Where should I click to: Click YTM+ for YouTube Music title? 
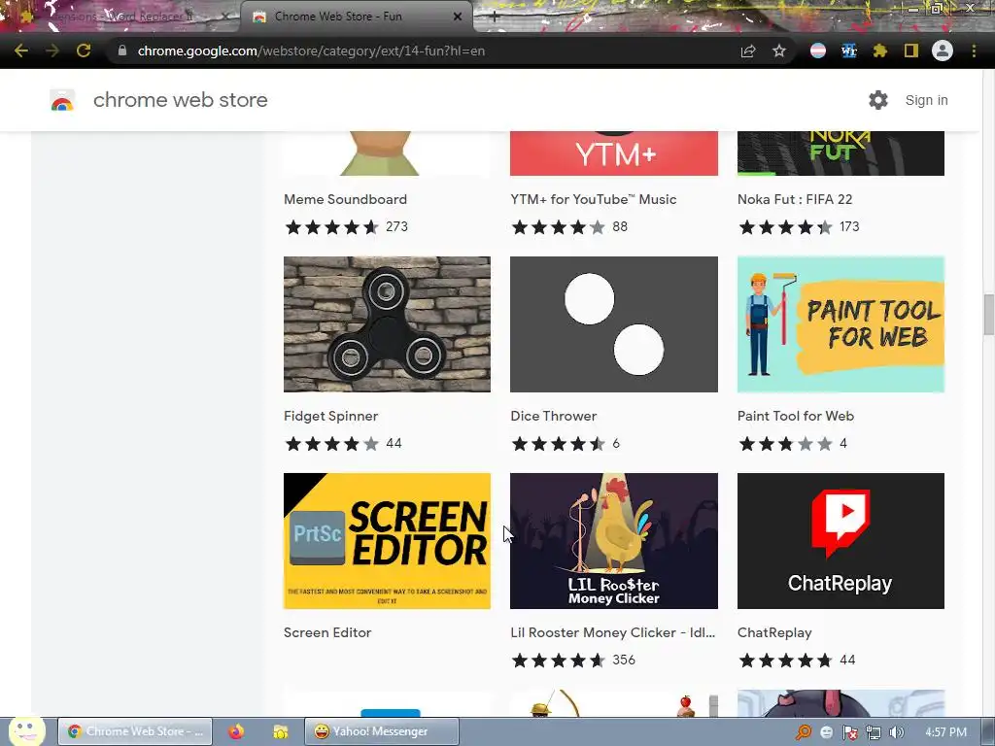point(594,199)
